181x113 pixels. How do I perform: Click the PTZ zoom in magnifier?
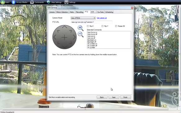tap(81, 28)
